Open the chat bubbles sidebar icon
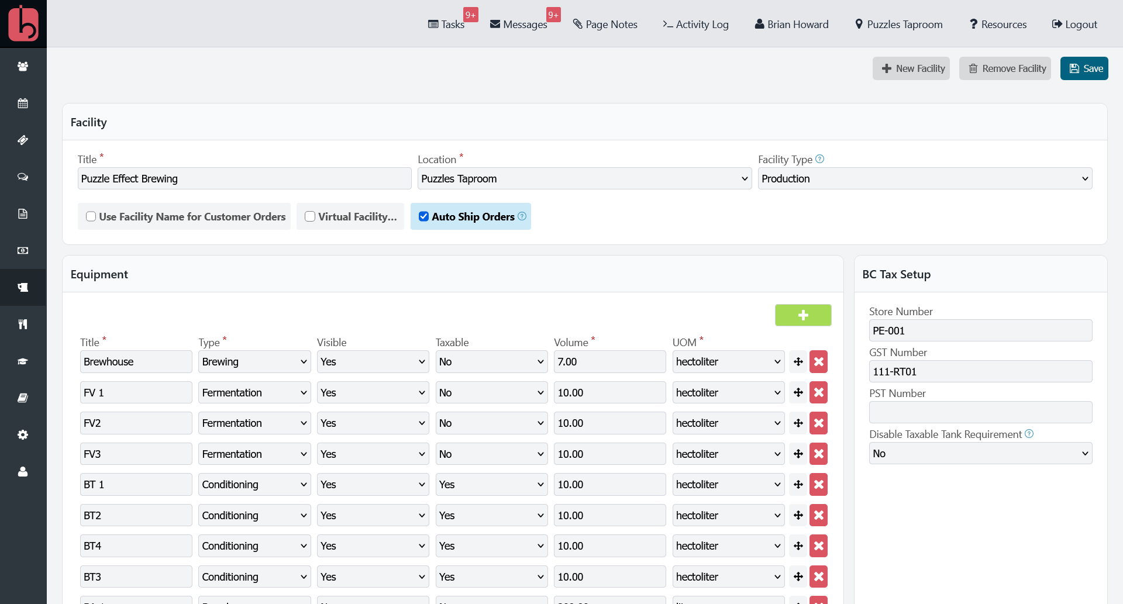 pyautogui.click(x=23, y=177)
